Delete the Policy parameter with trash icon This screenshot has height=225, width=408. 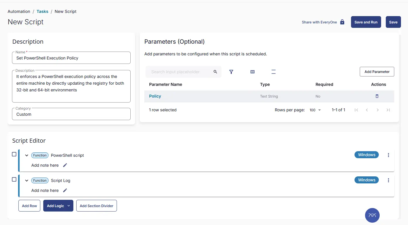(x=377, y=96)
